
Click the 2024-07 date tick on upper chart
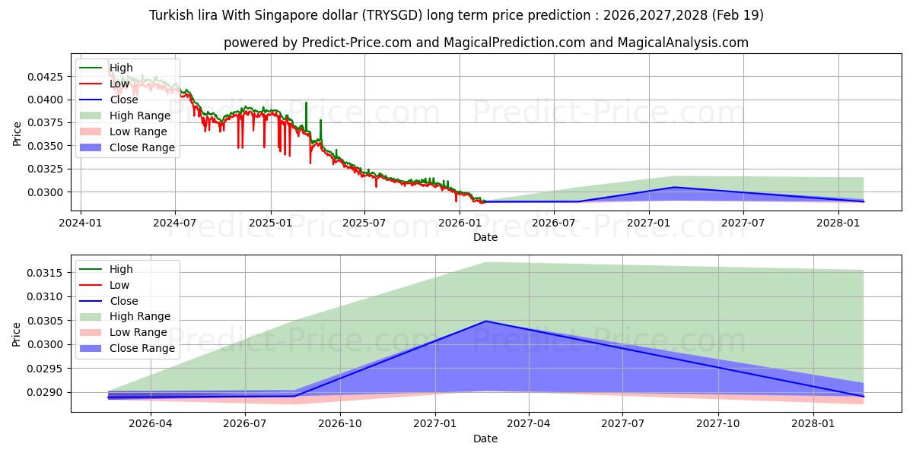pyautogui.click(x=175, y=223)
